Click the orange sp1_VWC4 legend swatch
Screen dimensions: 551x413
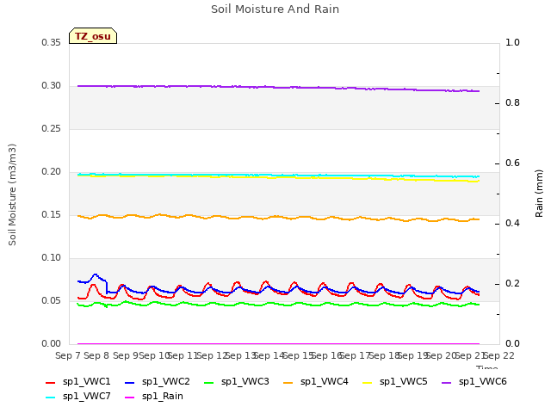[288, 383]
